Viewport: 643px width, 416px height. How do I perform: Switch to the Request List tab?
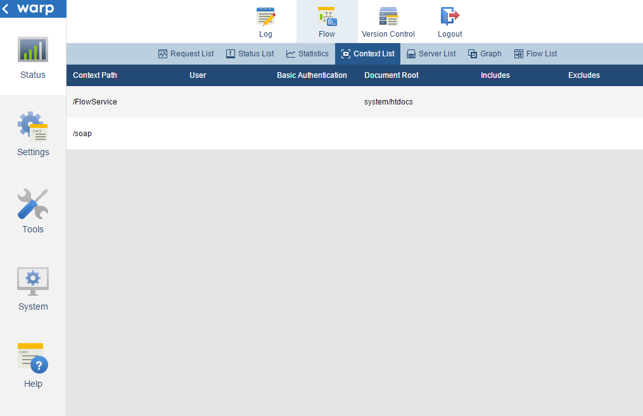tap(186, 54)
